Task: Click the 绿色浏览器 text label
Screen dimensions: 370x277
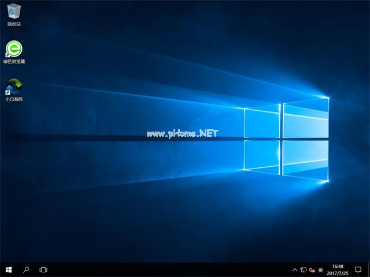Action: [14, 61]
